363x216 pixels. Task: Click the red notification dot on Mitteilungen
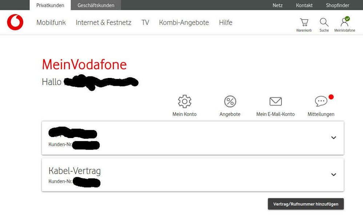331,97
